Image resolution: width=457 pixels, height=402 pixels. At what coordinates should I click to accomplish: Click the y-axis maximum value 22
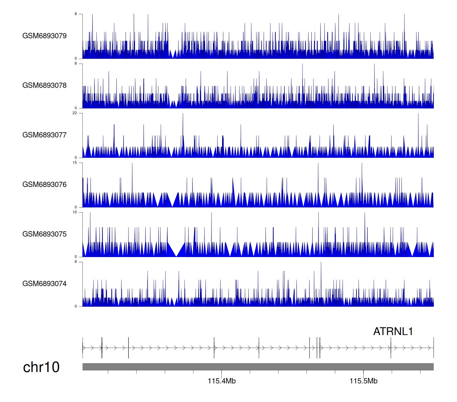click(x=75, y=113)
